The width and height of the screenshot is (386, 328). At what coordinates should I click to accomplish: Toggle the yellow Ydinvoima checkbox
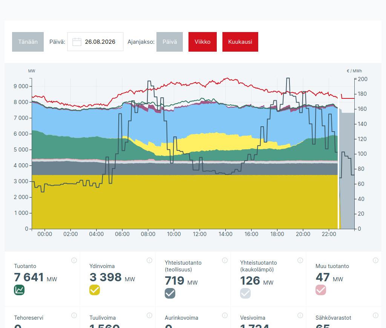pyautogui.click(x=95, y=290)
